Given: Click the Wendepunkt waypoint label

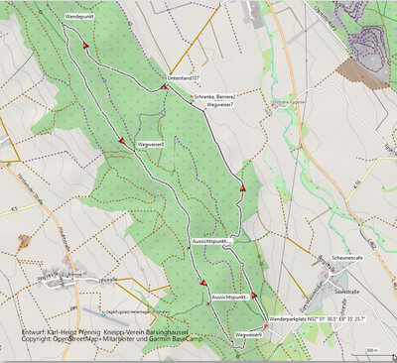Looking at the screenshot, I should 79,17.
